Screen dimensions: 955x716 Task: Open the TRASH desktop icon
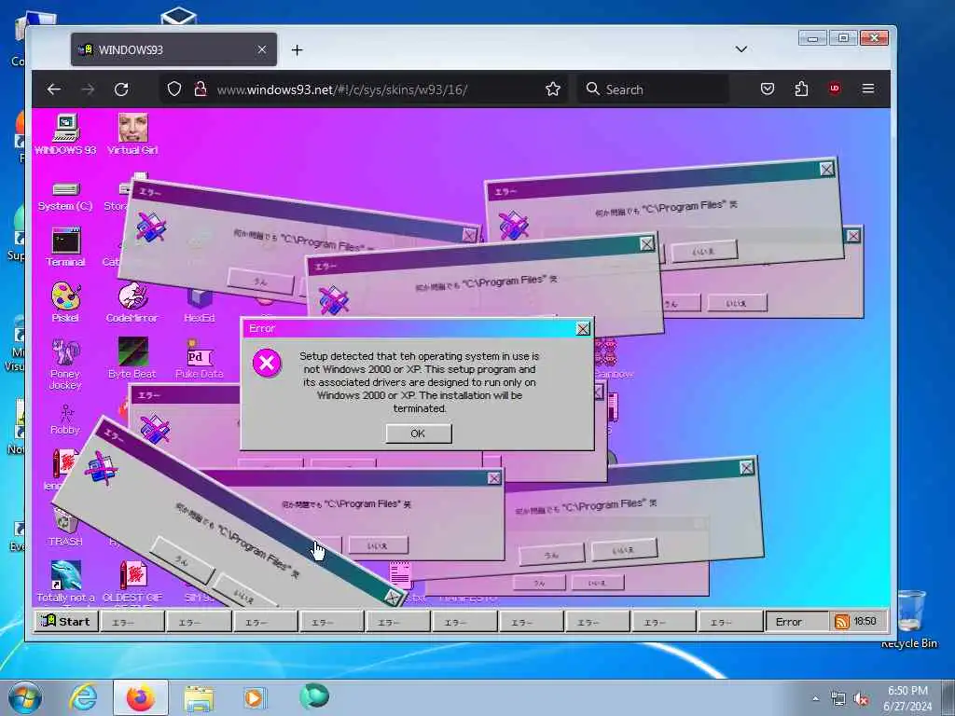[x=65, y=527]
